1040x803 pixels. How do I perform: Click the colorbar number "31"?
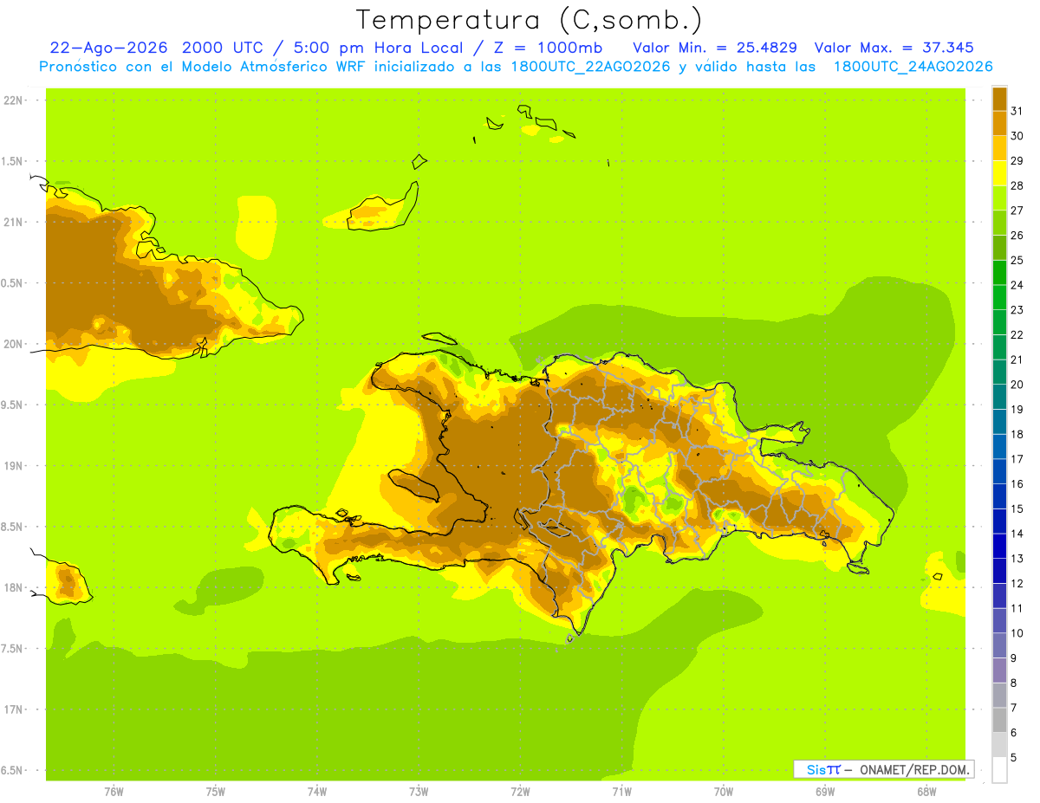click(1017, 111)
